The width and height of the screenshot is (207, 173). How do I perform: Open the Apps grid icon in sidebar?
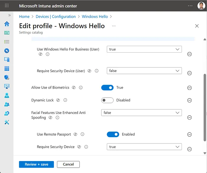point(7,69)
